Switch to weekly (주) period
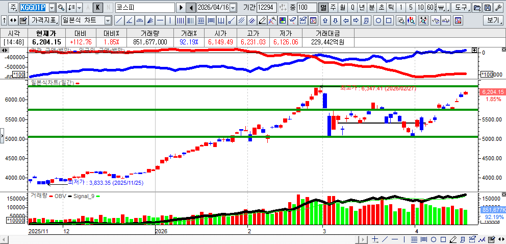 pos(333,8)
